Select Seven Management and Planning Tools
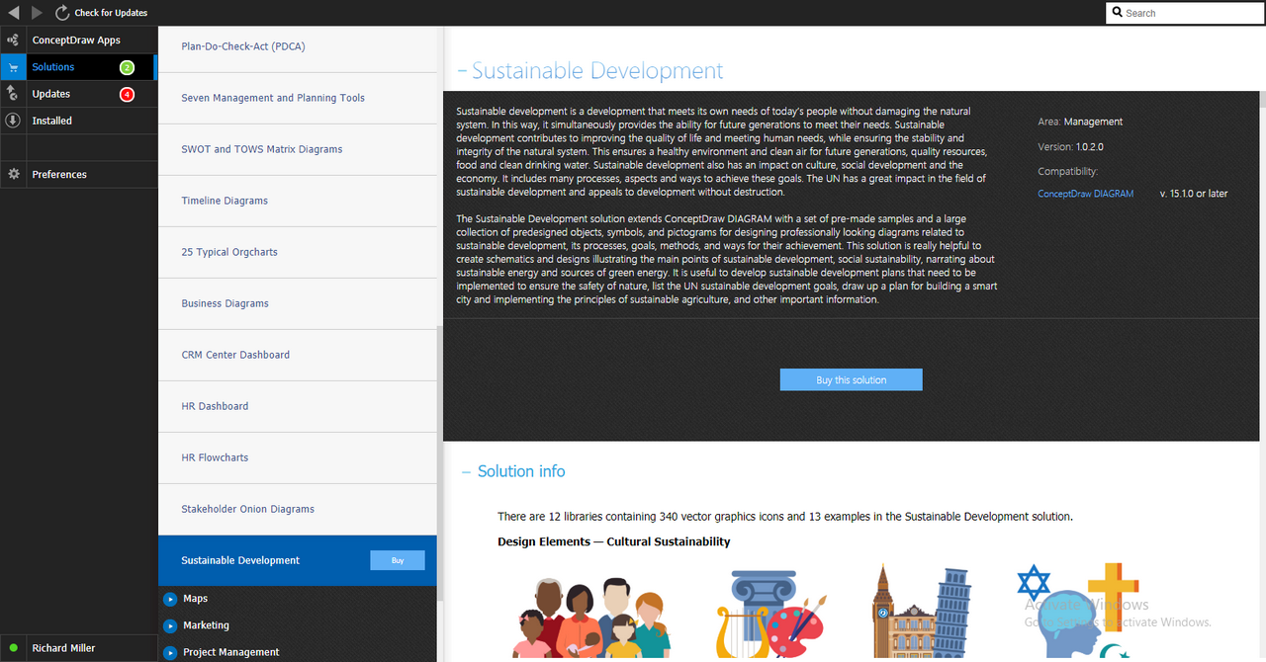The image size is (1266, 662). [298, 98]
